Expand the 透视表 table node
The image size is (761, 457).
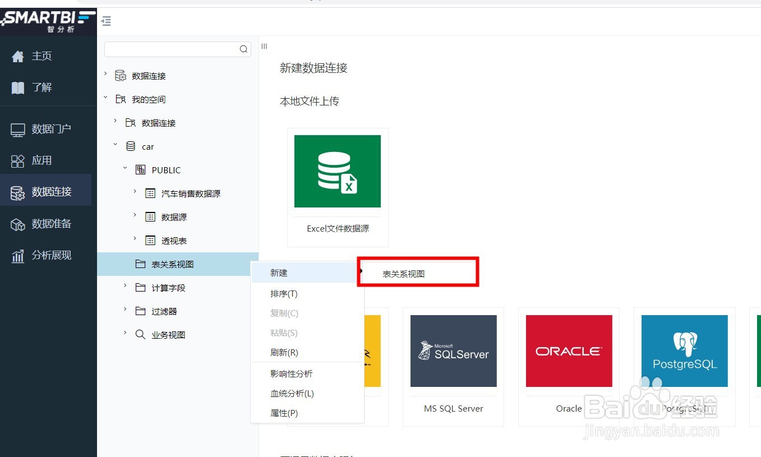click(x=135, y=239)
